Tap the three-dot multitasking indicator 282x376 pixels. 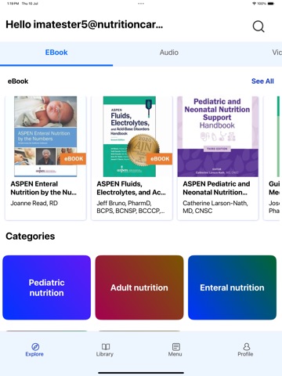click(x=141, y=4)
